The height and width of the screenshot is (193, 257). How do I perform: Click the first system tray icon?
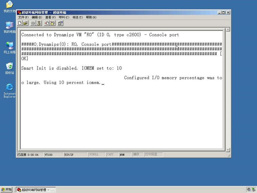[x=248, y=189]
